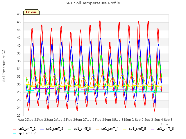Click the Soil Temperature (C) axis label
This screenshot has height=139, width=186.
coord(4,66)
